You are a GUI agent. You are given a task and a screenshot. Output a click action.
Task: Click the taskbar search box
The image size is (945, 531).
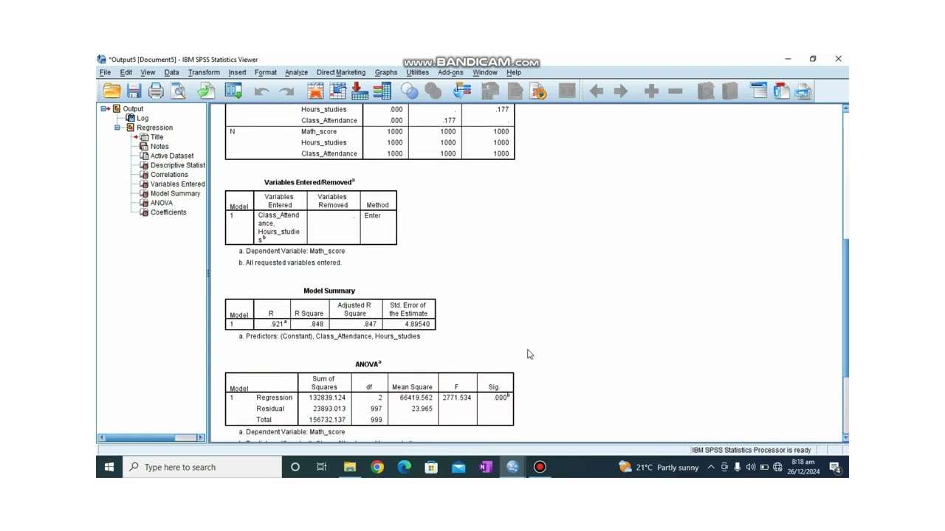coord(202,467)
